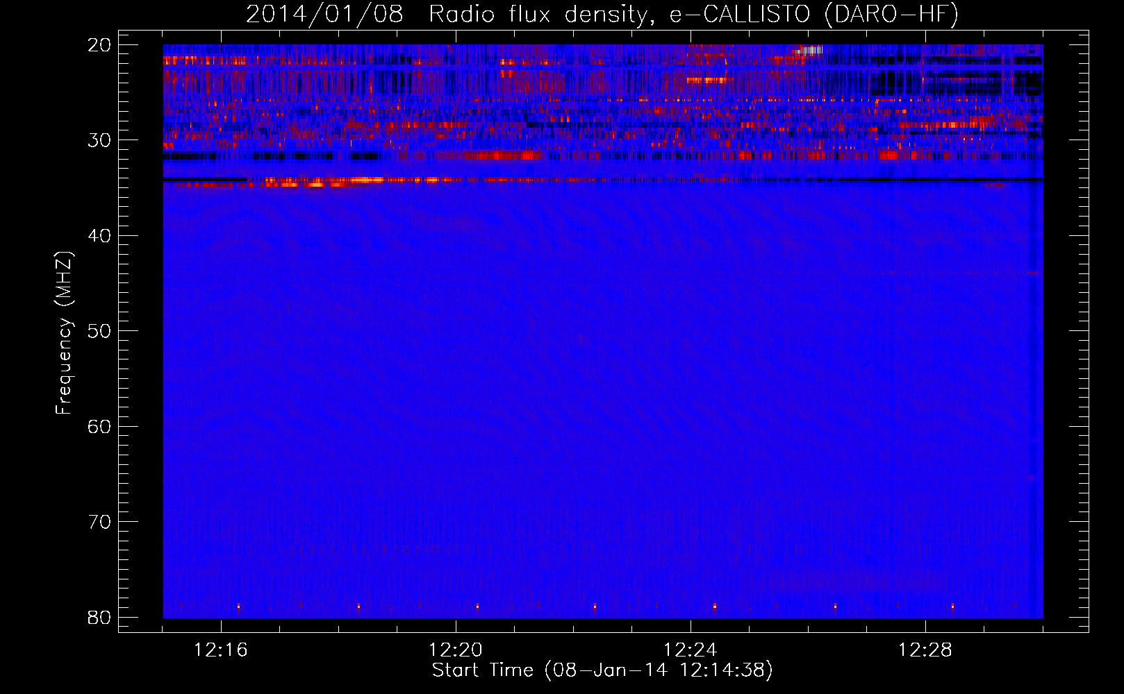The width and height of the screenshot is (1124, 694).
Task: Click the 80 frequency tick label
Action: click(99, 617)
